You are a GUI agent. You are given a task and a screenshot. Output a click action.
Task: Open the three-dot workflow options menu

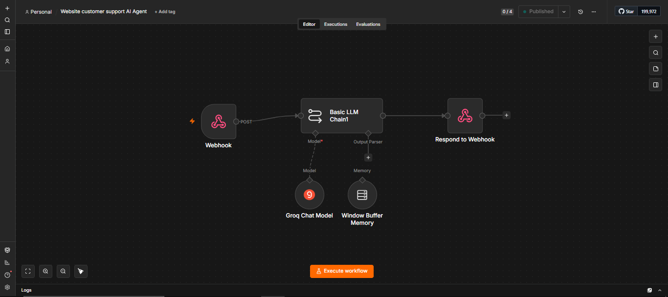pyautogui.click(x=594, y=12)
